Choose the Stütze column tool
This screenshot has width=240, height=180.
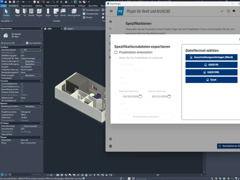[48, 12]
